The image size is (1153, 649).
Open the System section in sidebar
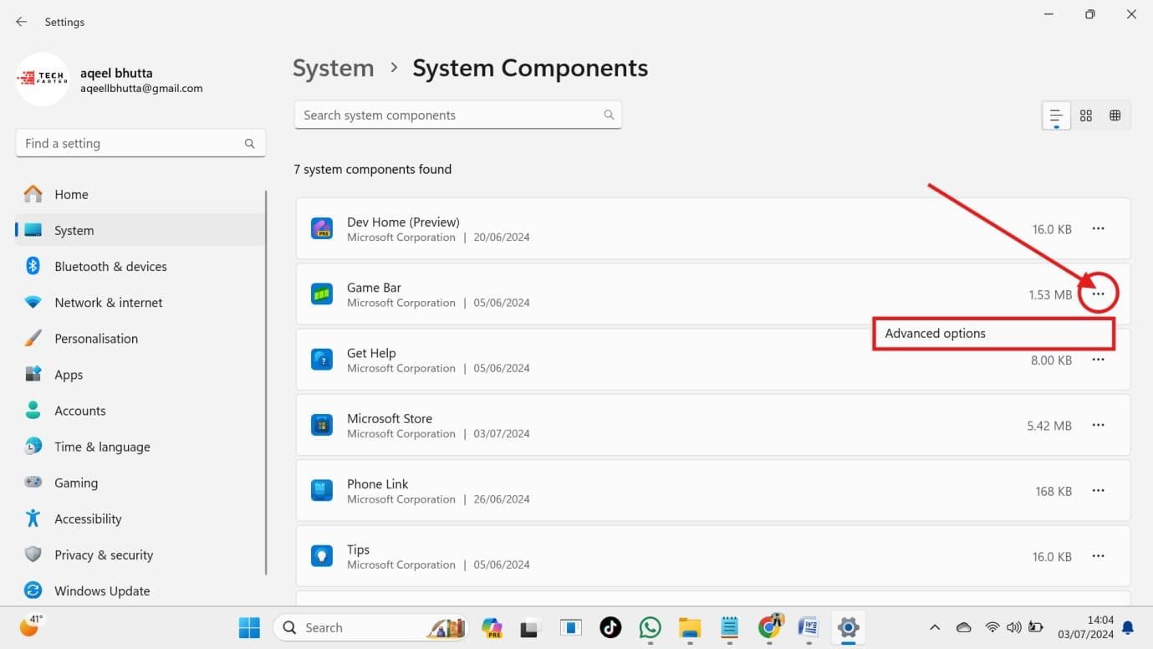(74, 230)
